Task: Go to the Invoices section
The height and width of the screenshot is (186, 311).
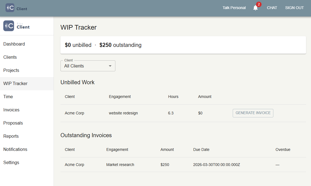Action: pyautogui.click(x=11, y=110)
